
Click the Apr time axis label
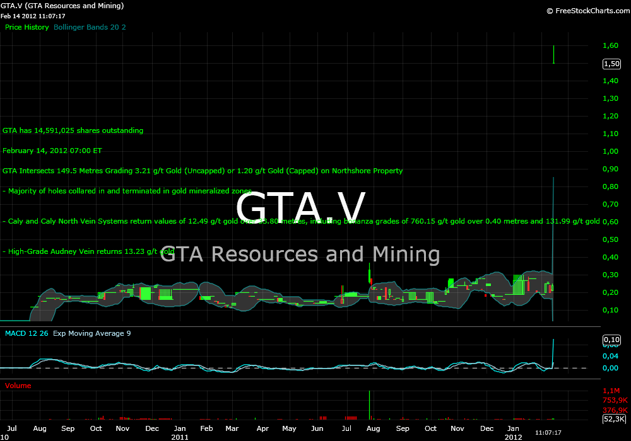pyautogui.click(x=262, y=428)
